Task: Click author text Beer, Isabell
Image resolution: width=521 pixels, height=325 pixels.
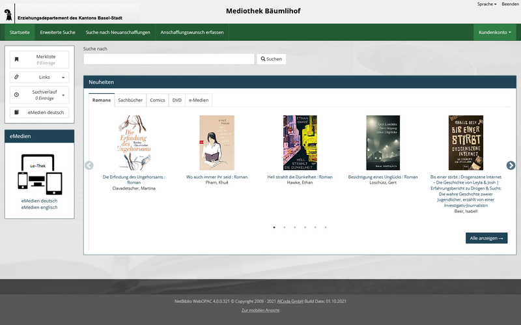Action: pos(466,211)
